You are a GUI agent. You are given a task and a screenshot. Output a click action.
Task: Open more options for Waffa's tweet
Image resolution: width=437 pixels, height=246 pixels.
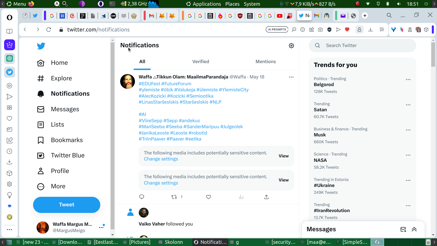tap(291, 77)
